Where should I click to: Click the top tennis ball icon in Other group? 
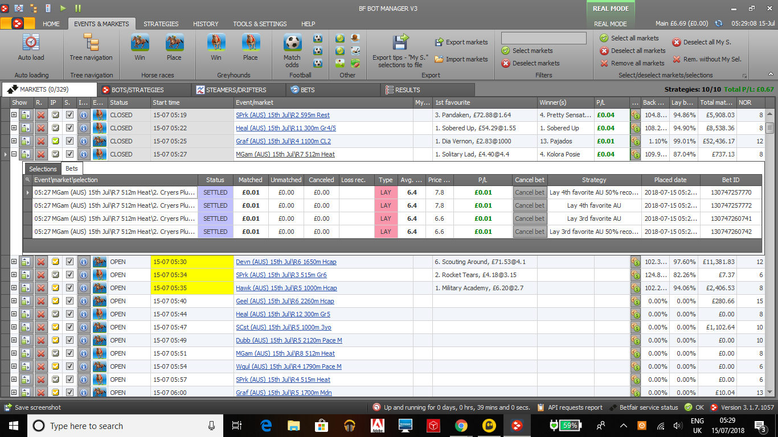point(340,39)
